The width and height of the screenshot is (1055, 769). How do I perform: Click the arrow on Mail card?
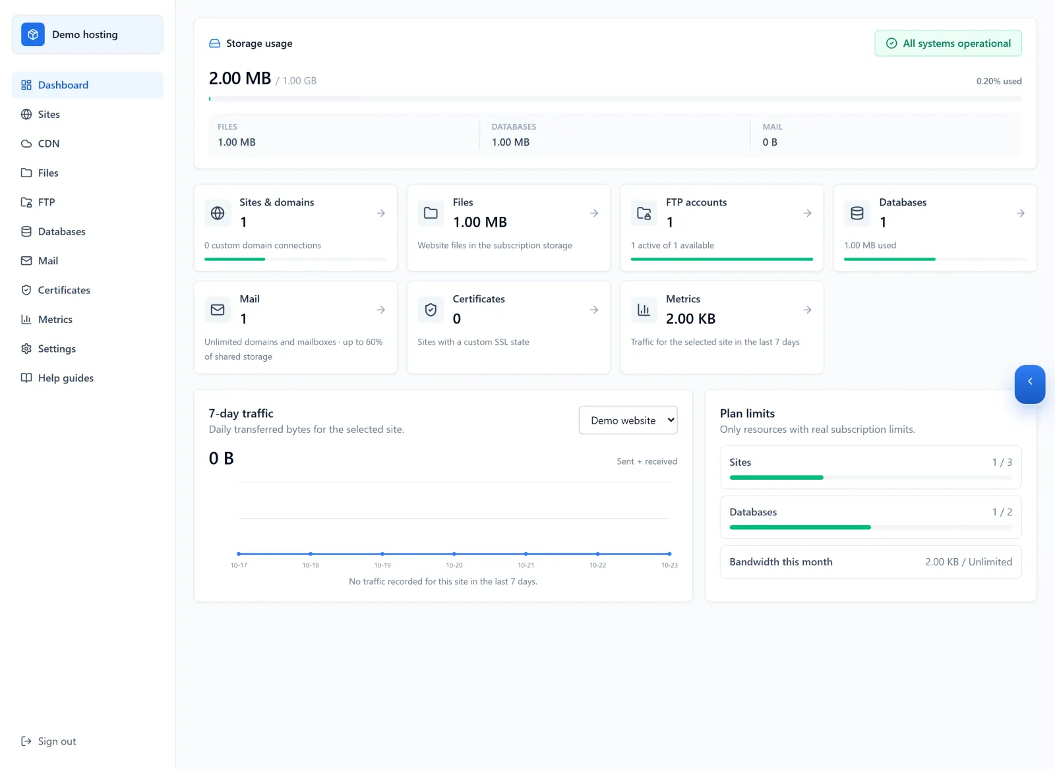pyautogui.click(x=381, y=310)
